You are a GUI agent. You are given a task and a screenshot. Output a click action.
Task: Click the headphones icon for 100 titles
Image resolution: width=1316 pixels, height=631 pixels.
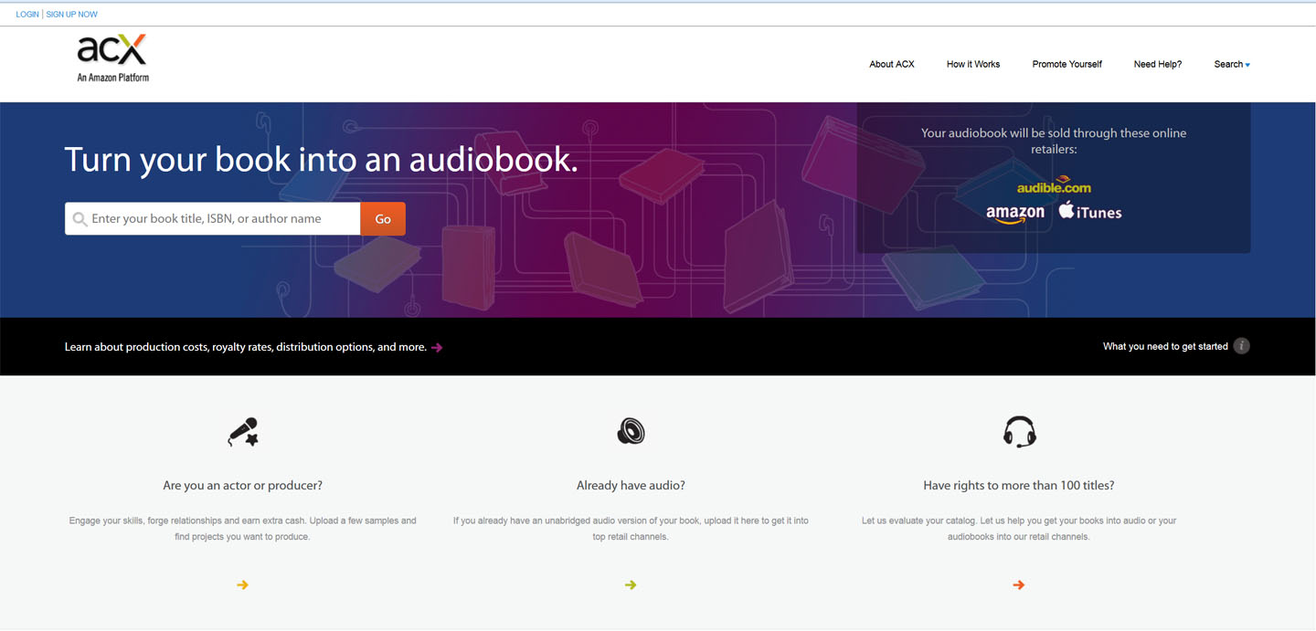pos(1019,431)
